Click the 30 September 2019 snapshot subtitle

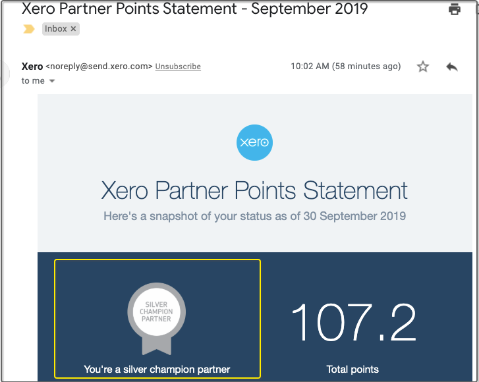(254, 216)
